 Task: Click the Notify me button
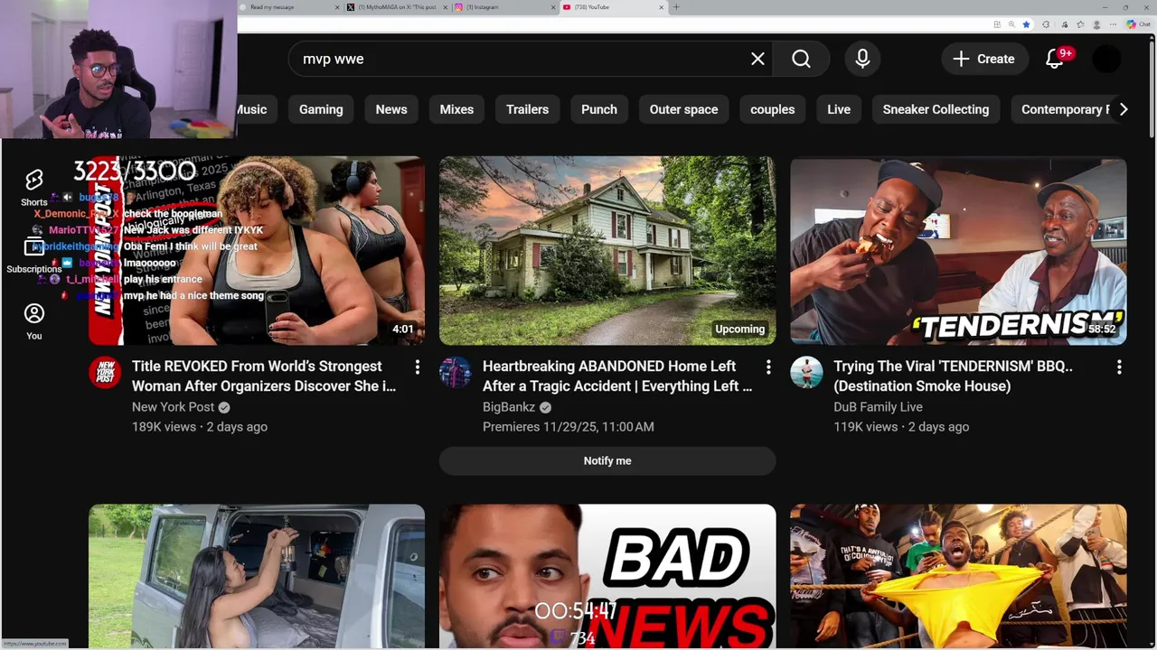pyautogui.click(x=607, y=460)
